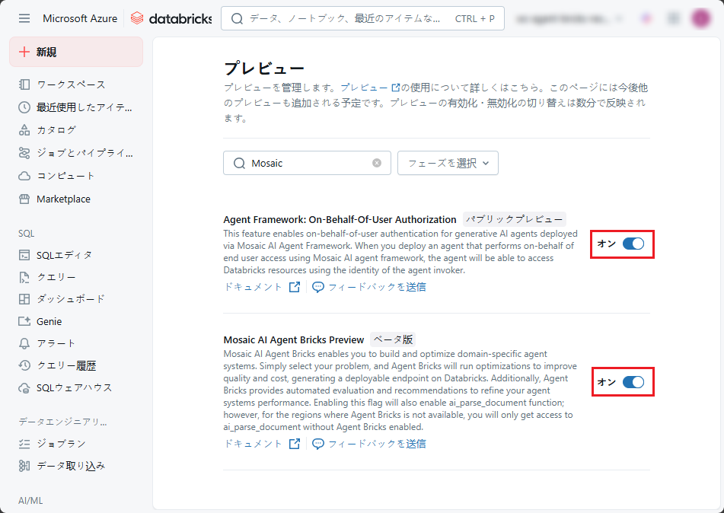Send feedback for Agent Bricks Preview
This screenshot has height=513, width=724.
tap(369, 444)
